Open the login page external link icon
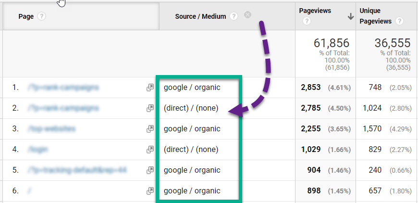The height and width of the screenshot is (203, 418). (150, 150)
